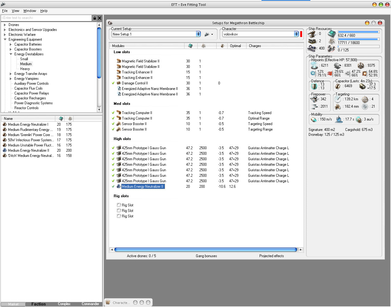Click the Damage Control II module icon

click(119, 83)
